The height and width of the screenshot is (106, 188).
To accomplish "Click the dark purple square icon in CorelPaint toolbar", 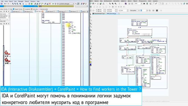I will pos(126,4).
